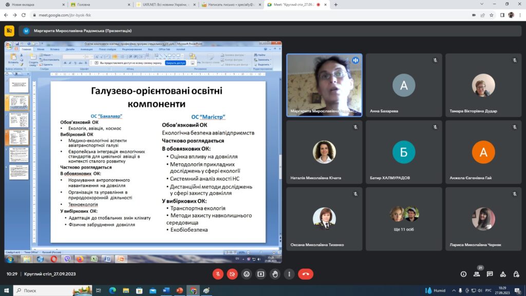Viewport: 526px width, 296px height.
Task: Open a new browser tab
Action: click(336, 5)
